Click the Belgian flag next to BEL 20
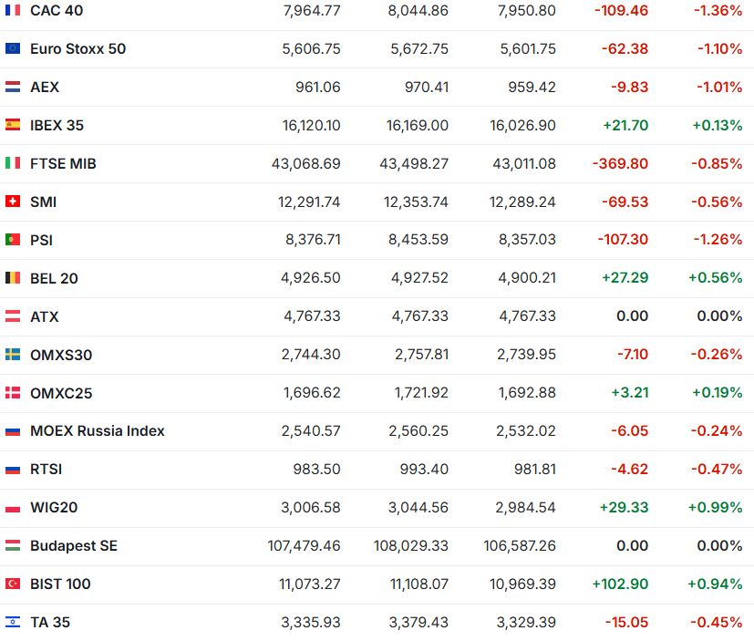 click(x=13, y=278)
